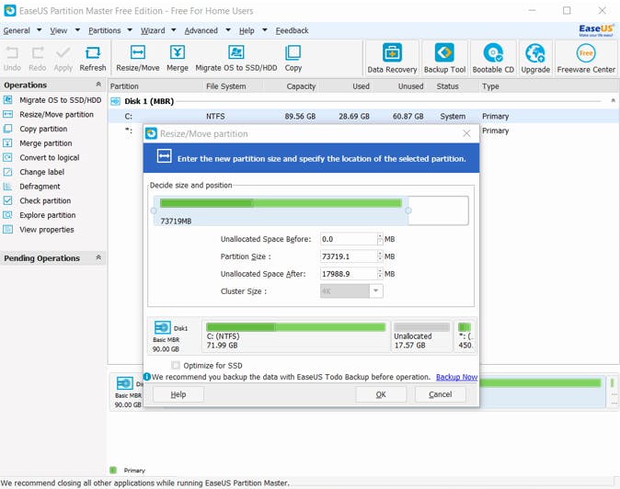The image size is (620, 489).
Task: Click the blue info icon beside the backup recommendation
Action: [147, 377]
